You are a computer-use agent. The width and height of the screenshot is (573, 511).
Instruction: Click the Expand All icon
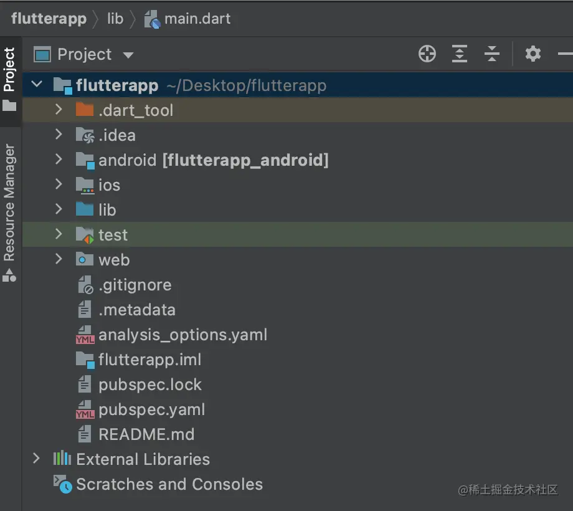tap(460, 54)
